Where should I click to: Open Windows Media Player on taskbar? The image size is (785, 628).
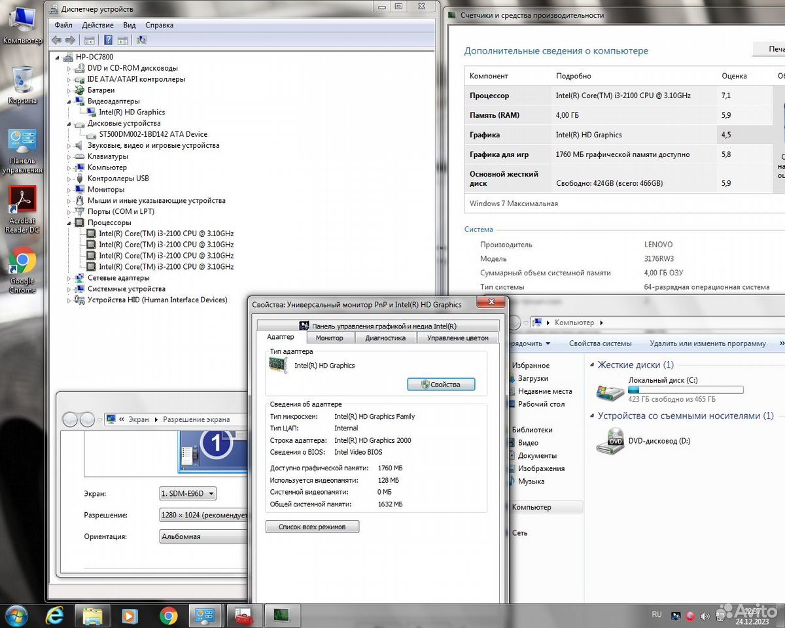[x=130, y=616]
